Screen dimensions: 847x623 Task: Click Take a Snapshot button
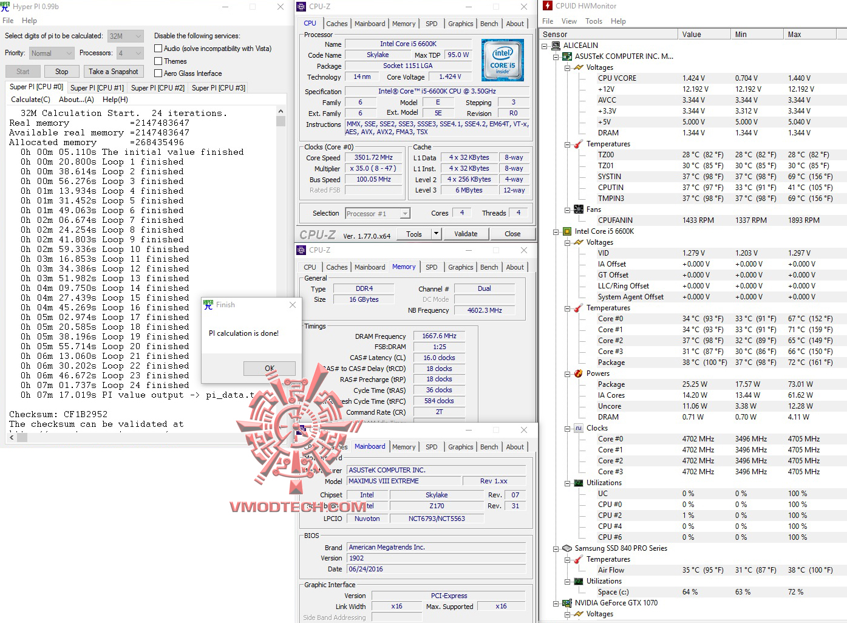[114, 72]
